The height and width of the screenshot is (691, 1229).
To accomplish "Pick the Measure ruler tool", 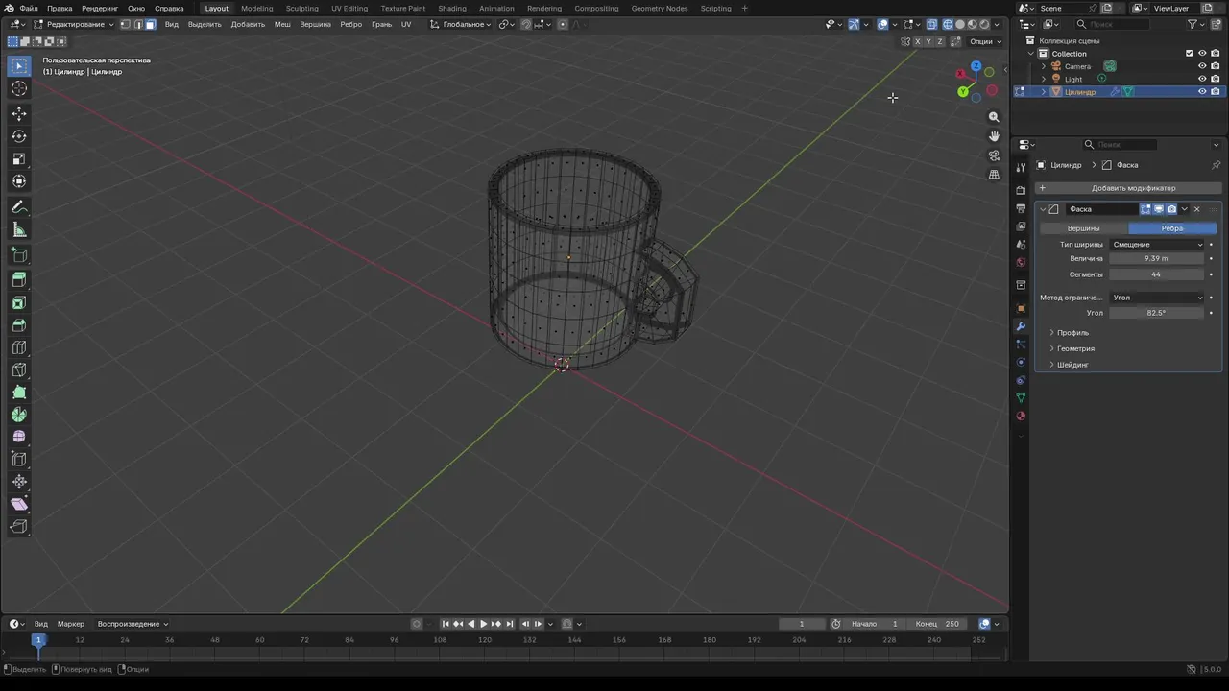I will point(19,230).
